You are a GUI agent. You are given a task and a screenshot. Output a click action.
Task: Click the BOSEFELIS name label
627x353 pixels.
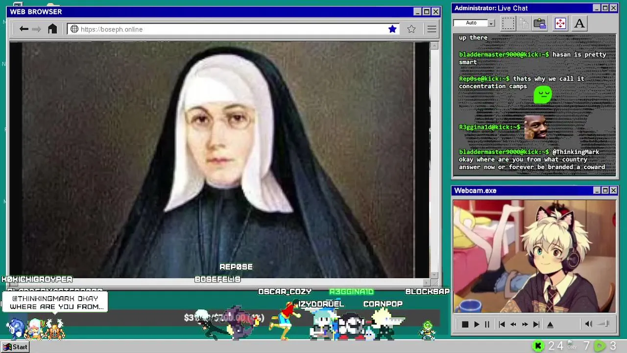[x=217, y=279]
